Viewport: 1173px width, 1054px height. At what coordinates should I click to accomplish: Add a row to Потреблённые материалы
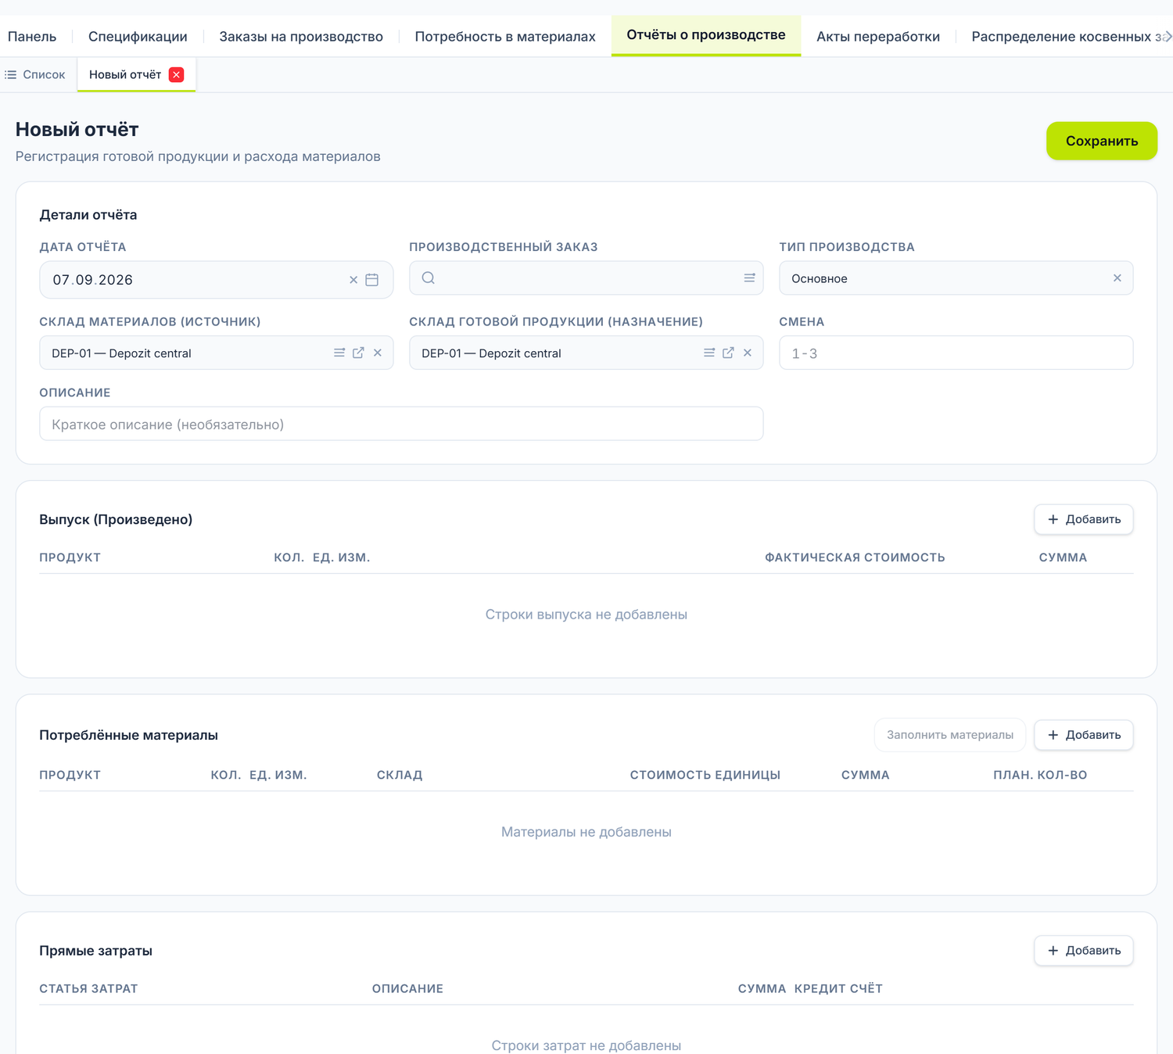pos(1084,735)
